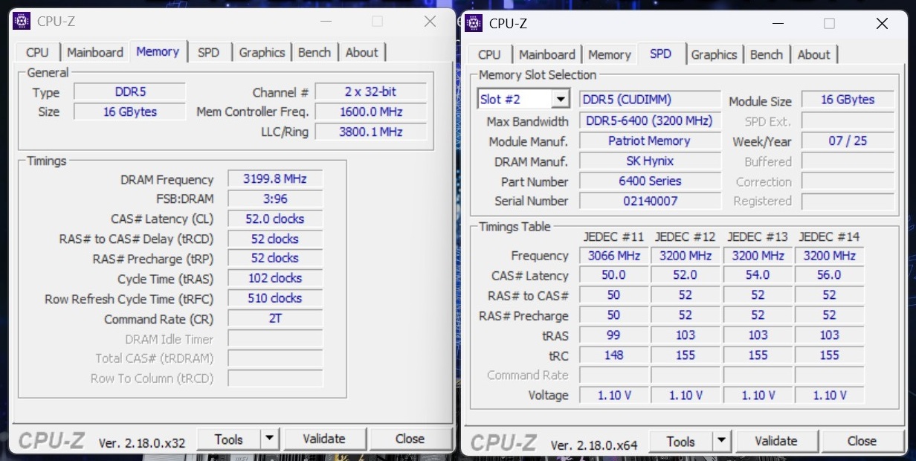Click the DRAM Frequency value field

click(x=275, y=179)
